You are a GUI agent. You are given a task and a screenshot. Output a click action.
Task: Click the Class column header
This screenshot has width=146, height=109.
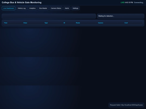click(25, 23)
